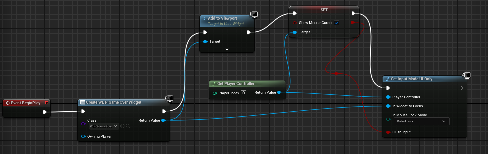Click the use-selected-asset arrow beside Class

coord(122,126)
